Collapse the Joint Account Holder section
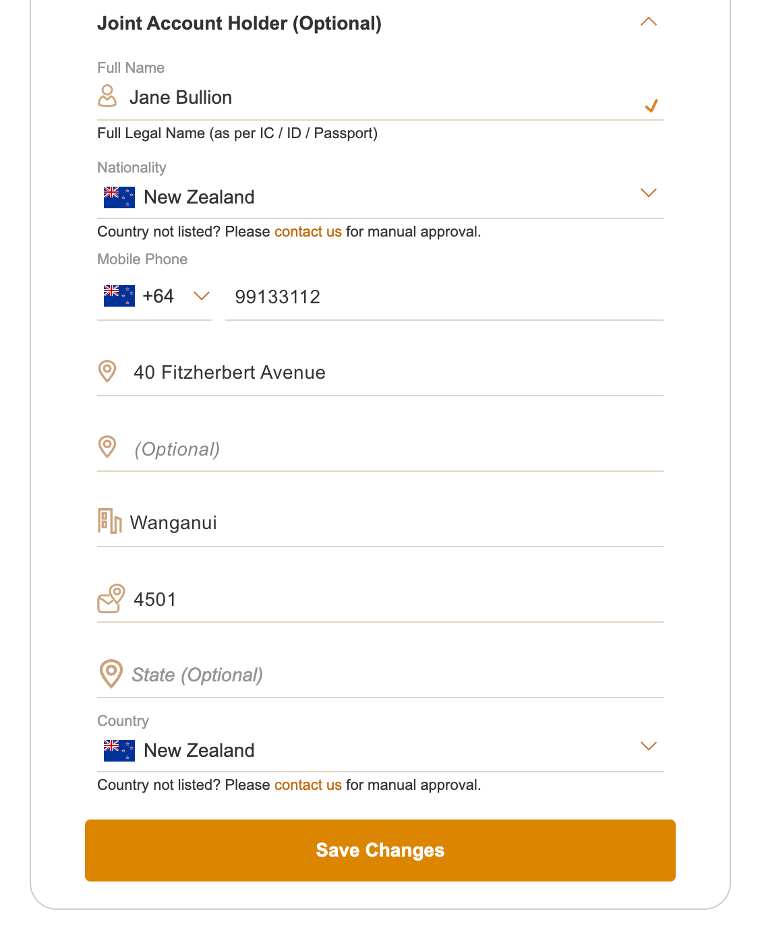 point(648,22)
